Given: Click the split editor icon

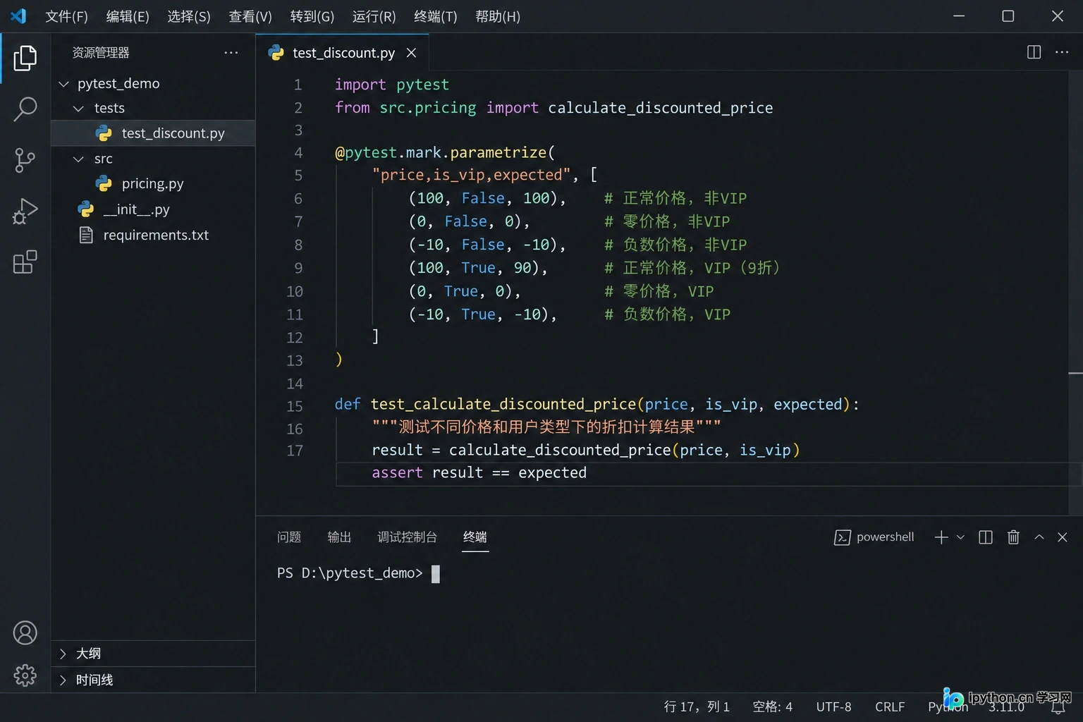Looking at the screenshot, I should click(x=1034, y=52).
